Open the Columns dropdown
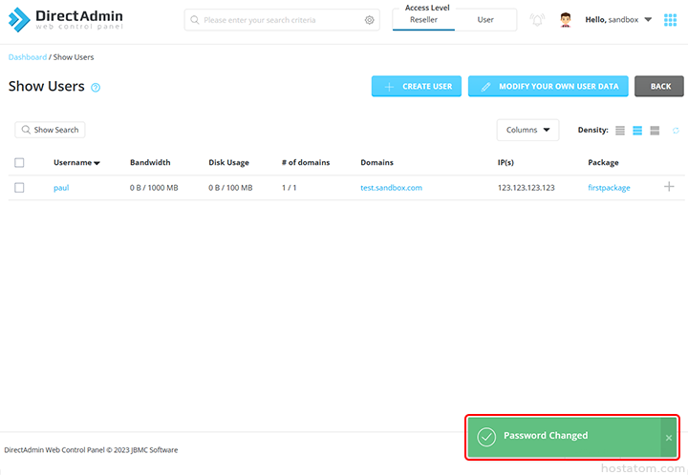Screen dimensions: 688x475 pos(527,130)
